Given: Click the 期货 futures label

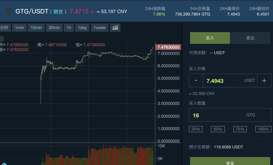Looking at the screenshot, I should click(58, 12).
